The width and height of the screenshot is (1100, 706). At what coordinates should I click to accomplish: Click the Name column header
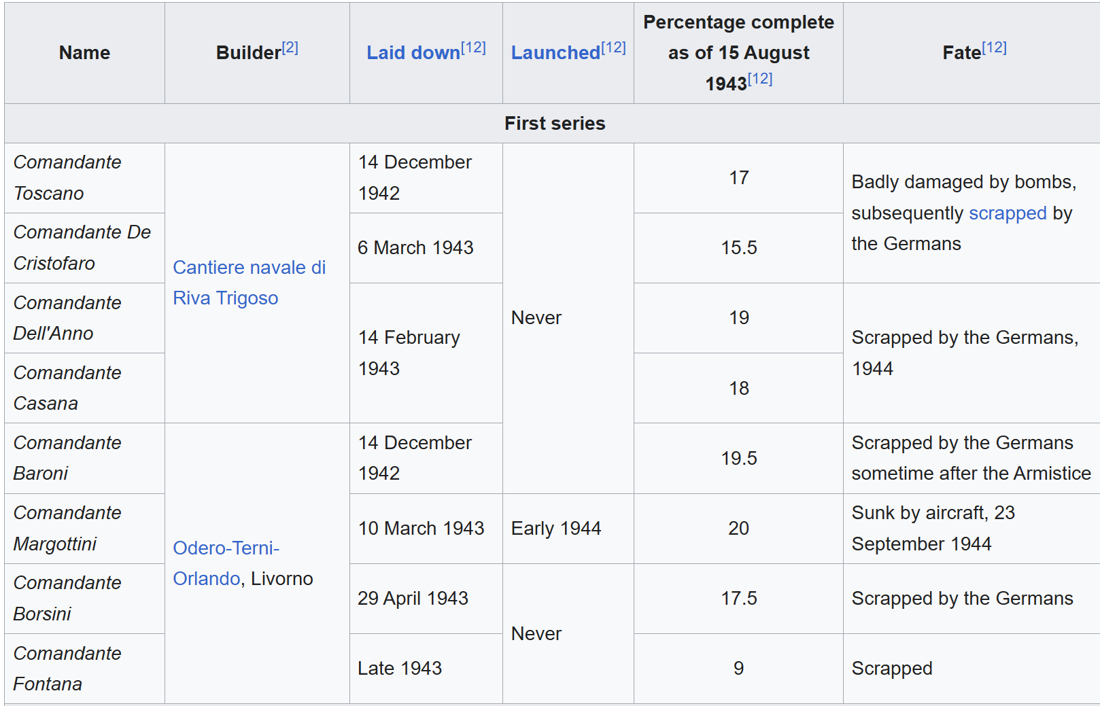(x=84, y=53)
